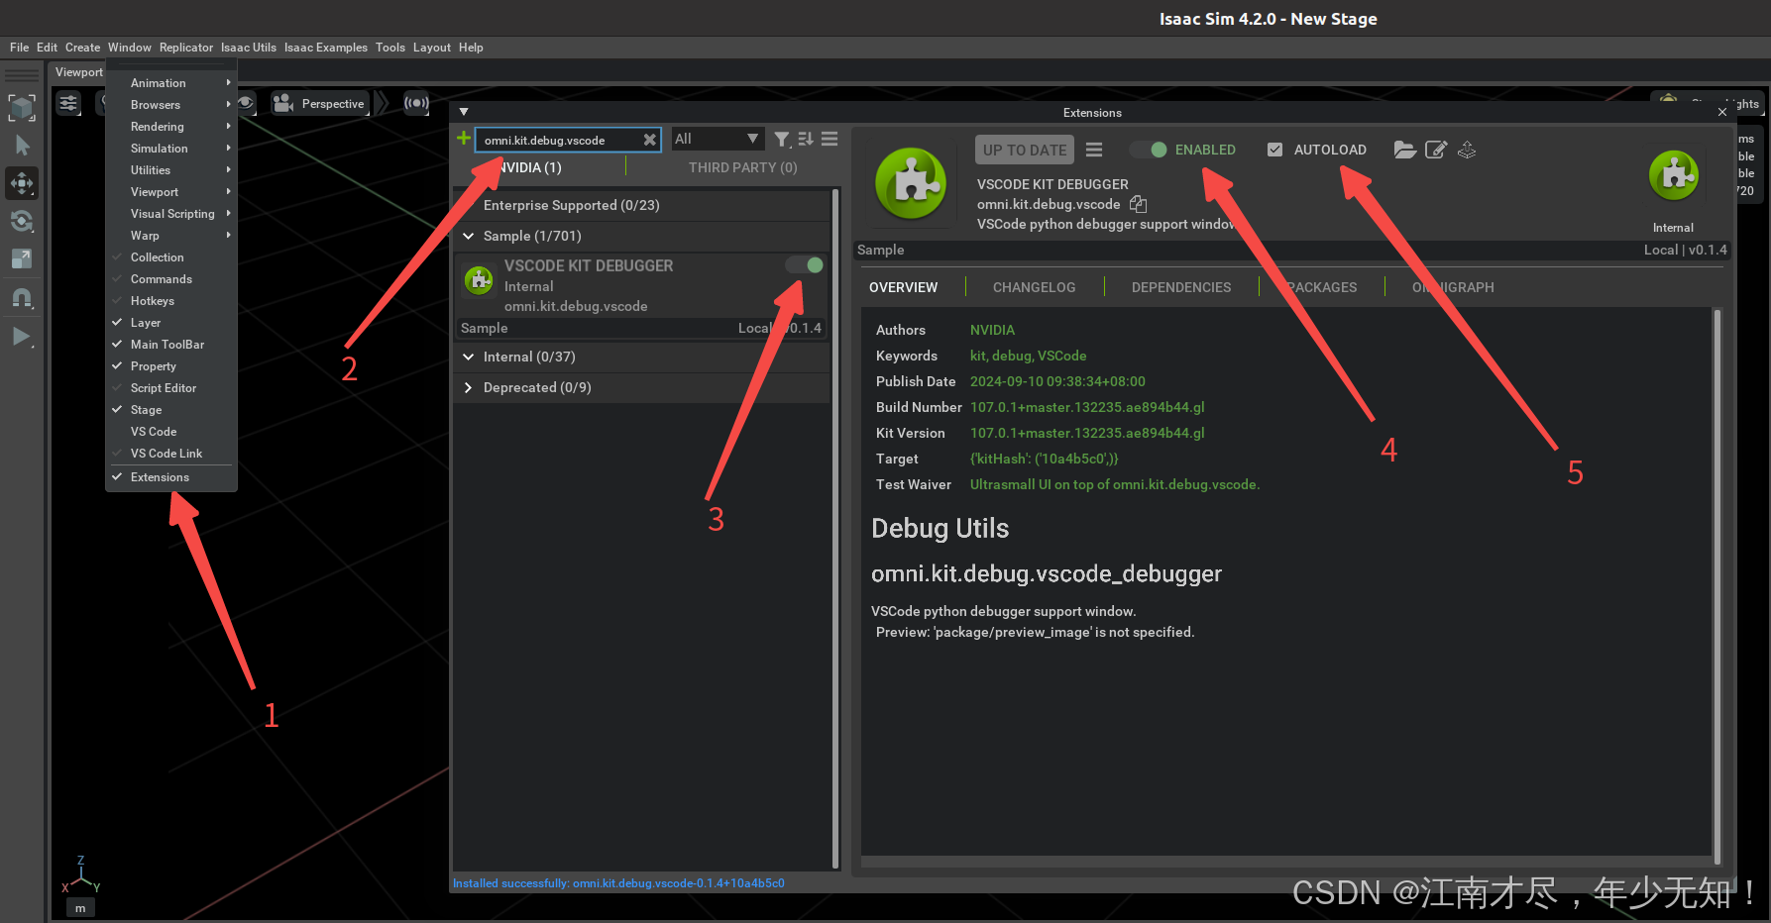This screenshot has width=1771, height=923.
Task: Click the OVERVIEW tab
Action: pyautogui.click(x=903, y=287)
